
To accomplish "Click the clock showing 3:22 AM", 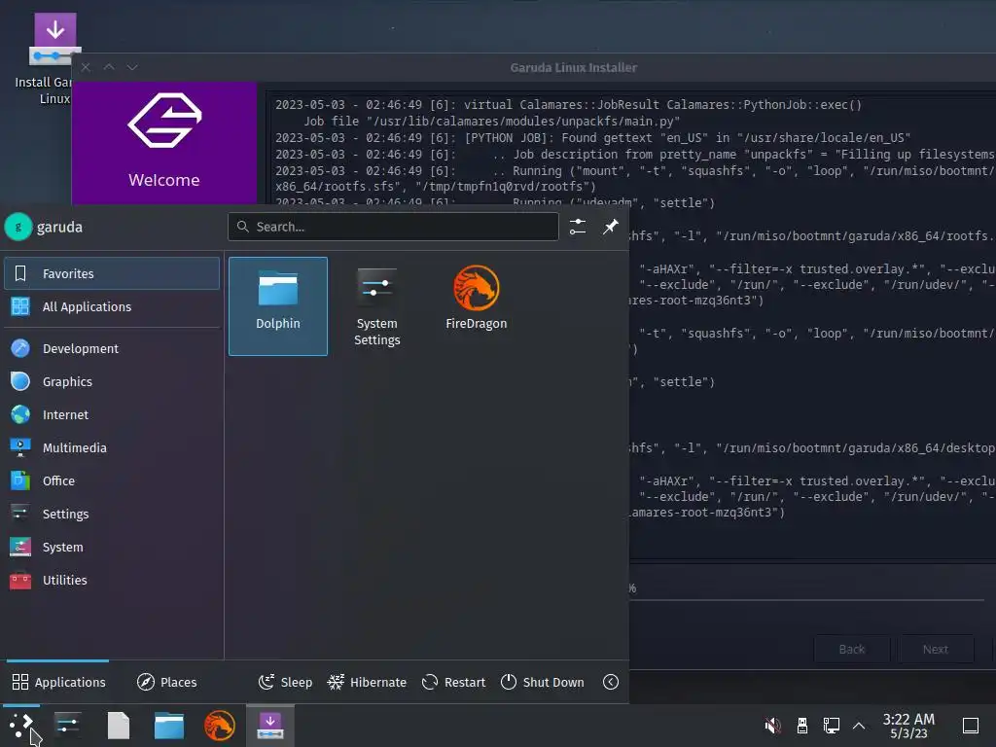I will (908, 725).
